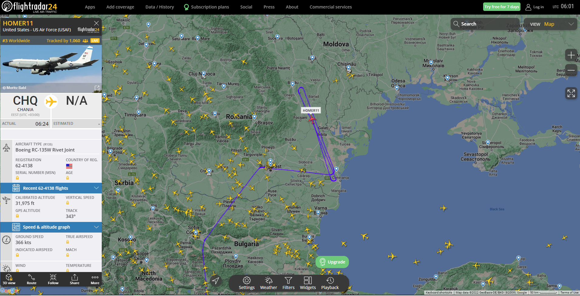Open the 3D view
The image size is (580, 296).
coord(9,279)
